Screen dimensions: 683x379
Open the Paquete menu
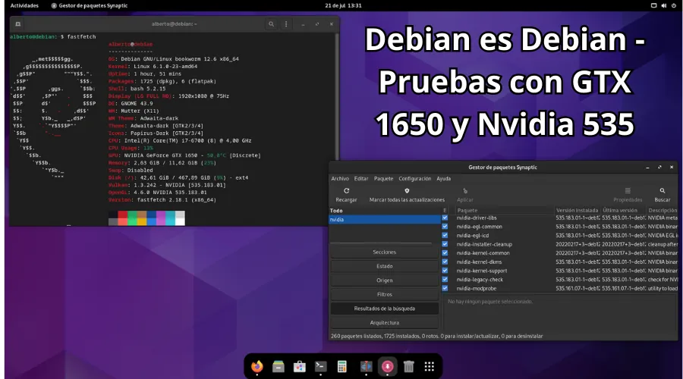383,178
